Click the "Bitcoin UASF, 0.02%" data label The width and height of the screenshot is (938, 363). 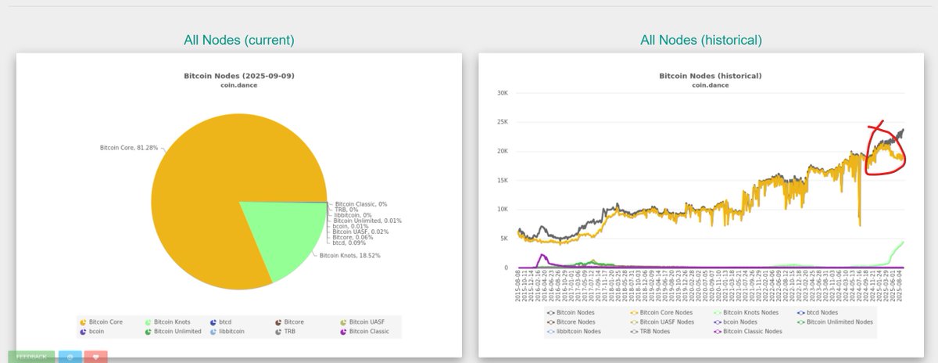point(362,232)
